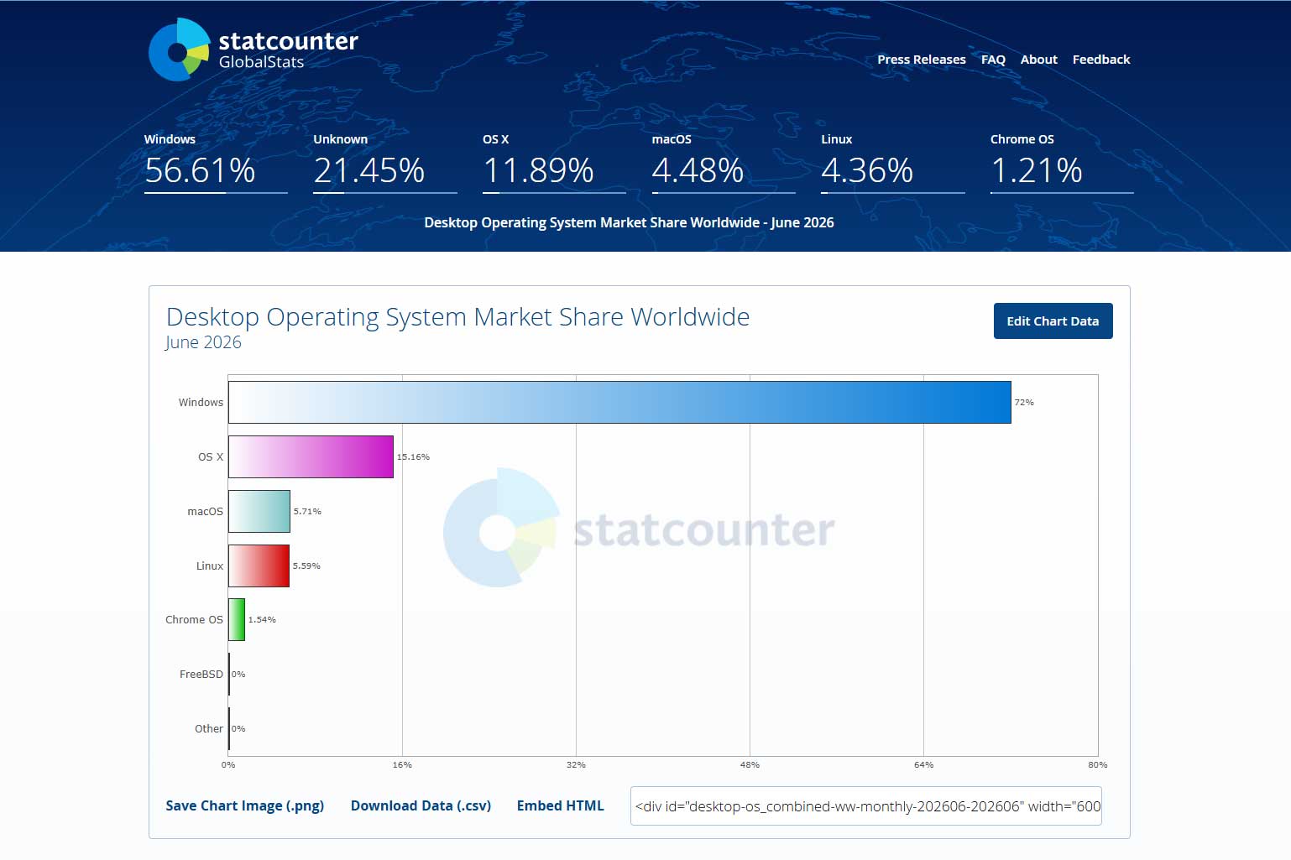Image resolution: width=1291 pixels, height=860 pixels.
Task: Click the Chrome OS axis label in chart
Action: click(x=194, y=620)
